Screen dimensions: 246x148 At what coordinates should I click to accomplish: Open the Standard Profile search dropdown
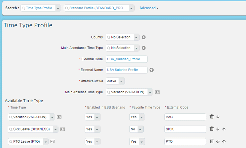tap(131, 8)
